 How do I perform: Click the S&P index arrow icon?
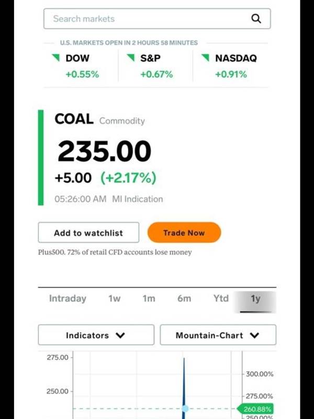[x=130, y=58]
